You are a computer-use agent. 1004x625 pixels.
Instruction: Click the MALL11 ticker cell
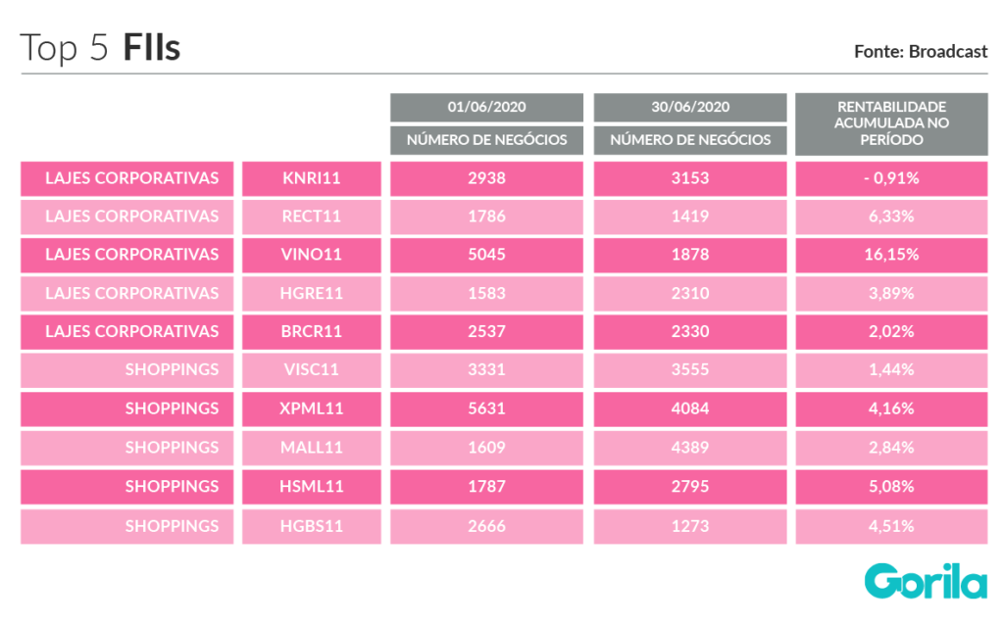click(x=311, y=448)
